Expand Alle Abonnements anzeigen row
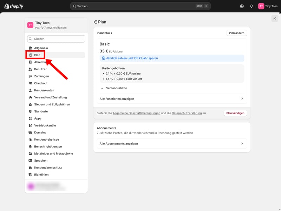 point(172,143)
